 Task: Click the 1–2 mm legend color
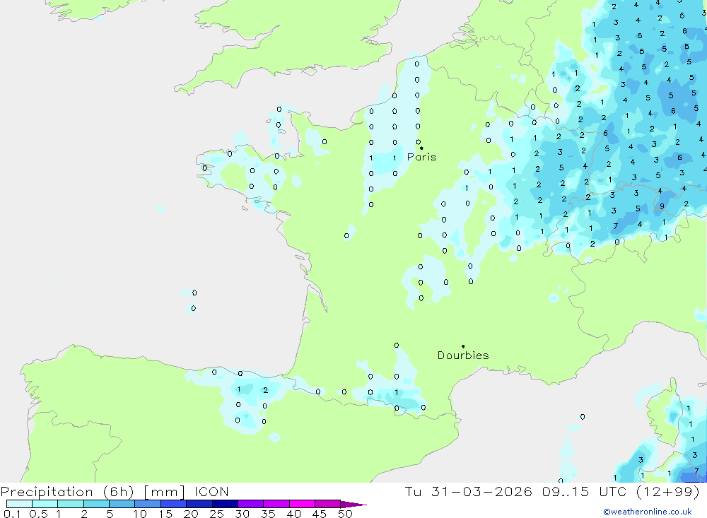[71, 504]
